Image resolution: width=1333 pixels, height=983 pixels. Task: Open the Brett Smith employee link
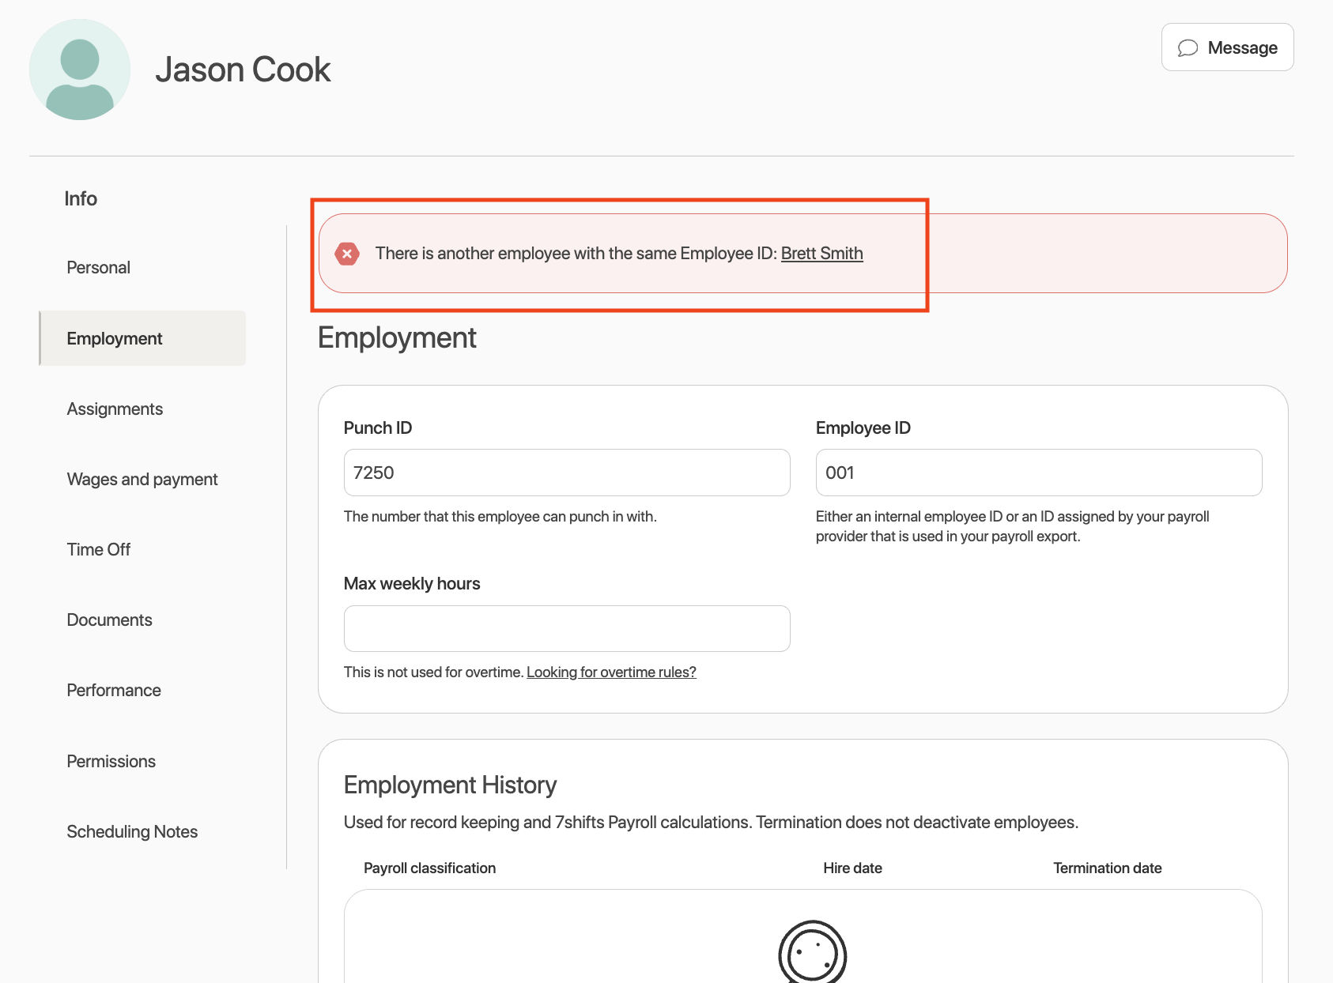coord(821,254)
